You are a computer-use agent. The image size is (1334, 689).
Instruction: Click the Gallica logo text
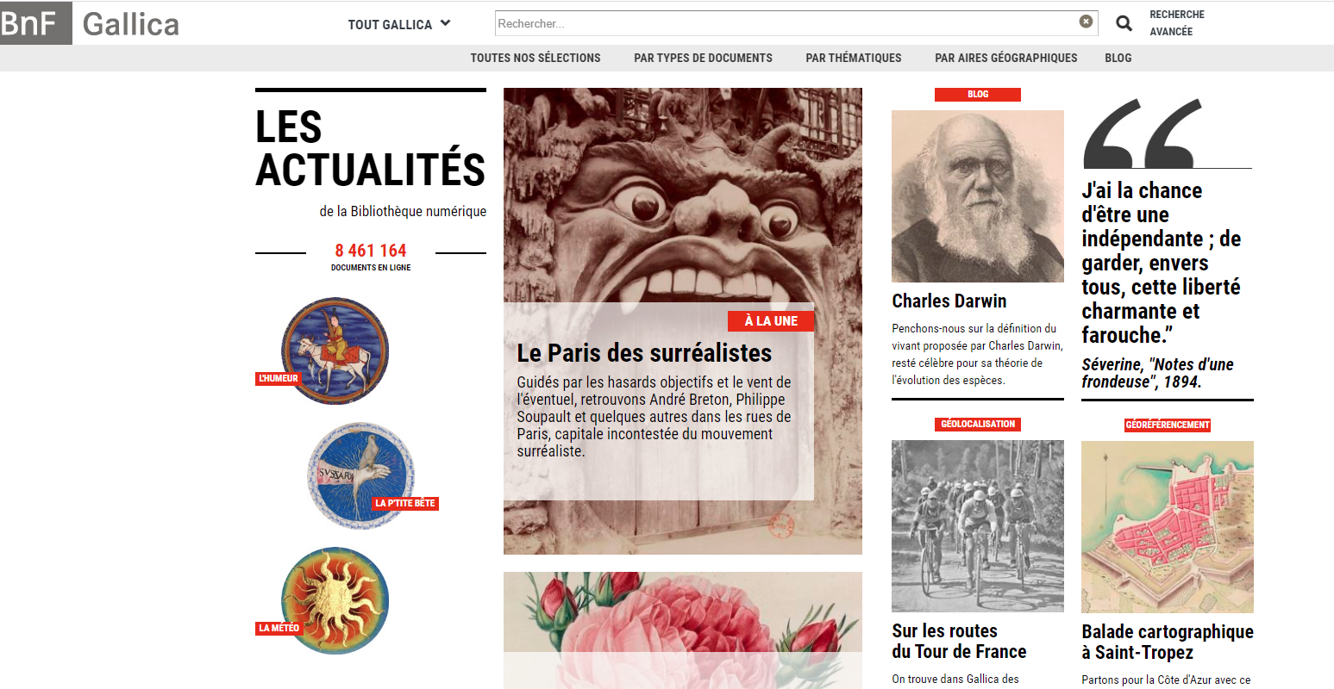pos(131,24)
